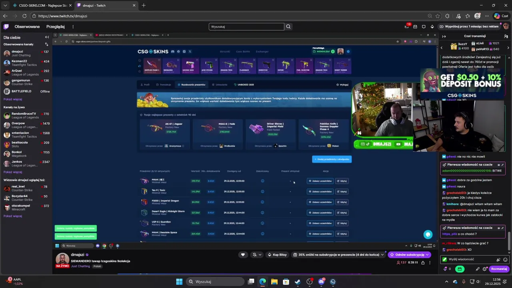Show next gift leaderboard with right arrow
Screen dimensions: 512x288
pos(508,48)
